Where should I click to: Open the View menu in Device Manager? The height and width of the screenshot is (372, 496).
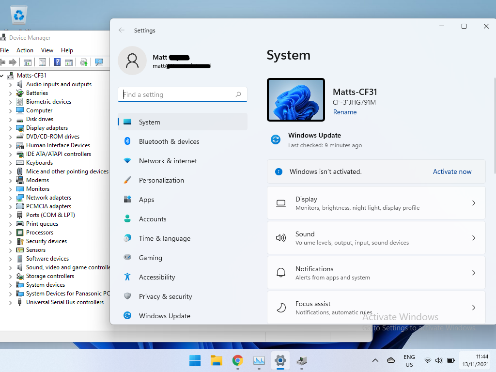[47, 50]
